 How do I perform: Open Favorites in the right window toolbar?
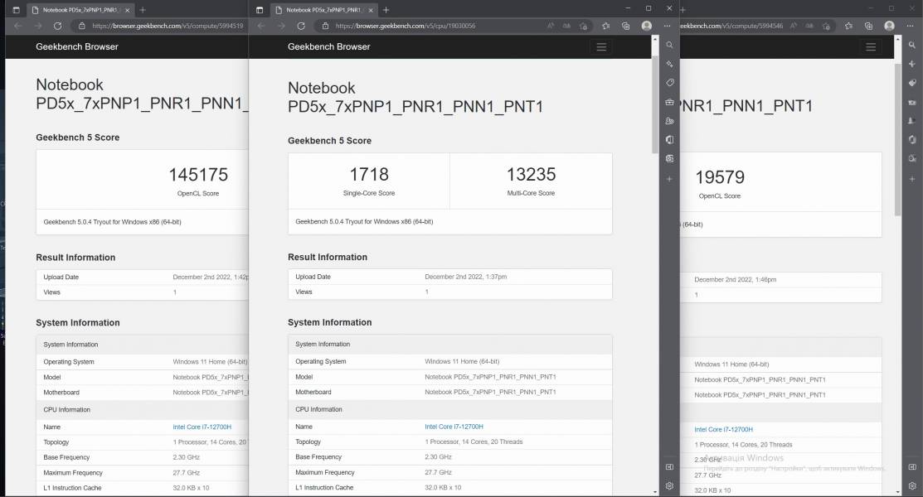[x=848, y=26]
